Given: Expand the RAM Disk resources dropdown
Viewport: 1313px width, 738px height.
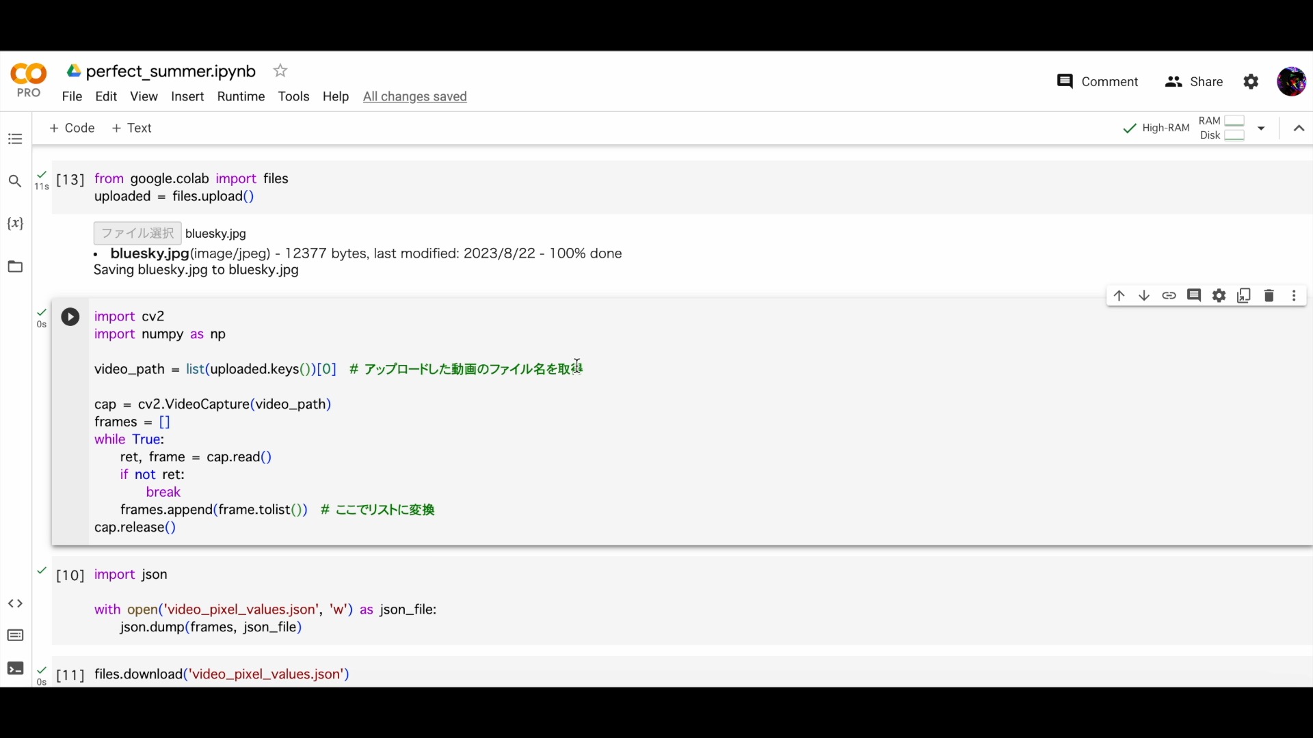Looking at the screenshot, I should tap(1262, 128).
